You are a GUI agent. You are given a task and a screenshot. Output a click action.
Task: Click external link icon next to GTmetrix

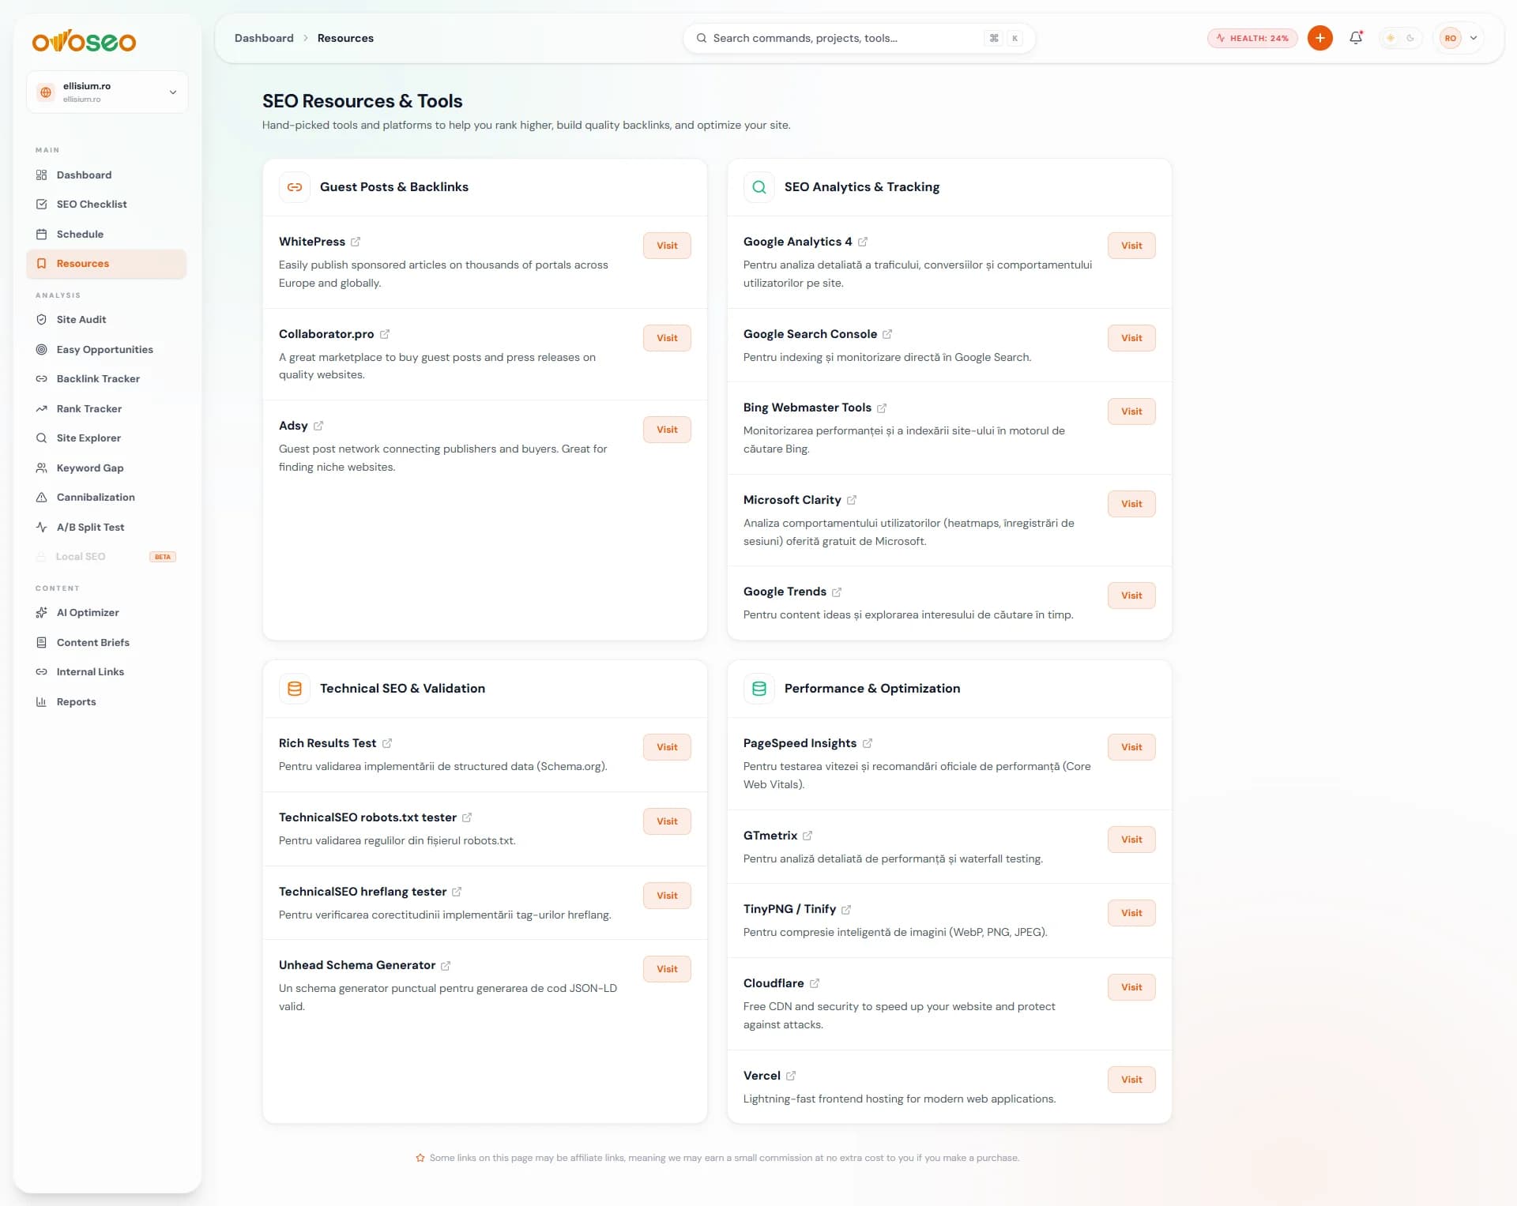click(x=807, y=836)
